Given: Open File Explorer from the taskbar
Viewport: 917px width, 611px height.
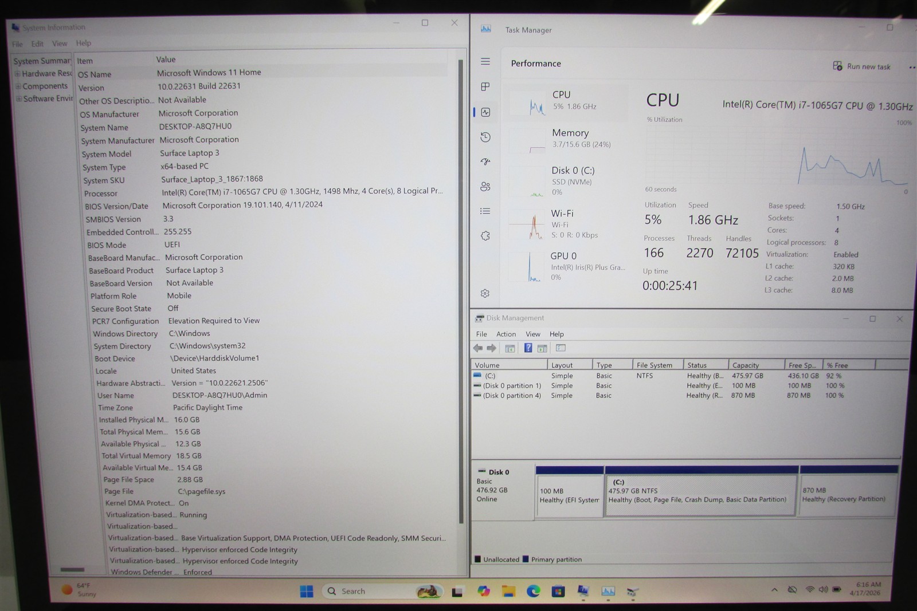Looking at the screenshot, I should [x=508, y=592].
